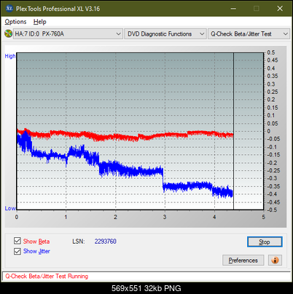Click the 3 label on the horizontal axis
The height and width of the screenshot is (294, 293).
pyautogui.click(x=165, y=217)
